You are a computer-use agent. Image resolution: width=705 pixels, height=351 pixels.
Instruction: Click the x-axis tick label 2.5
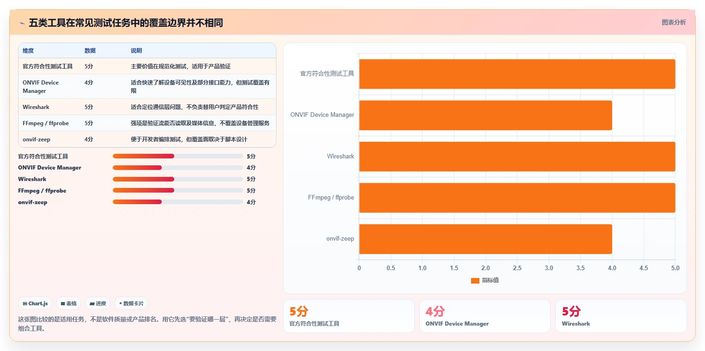(517, 268)
